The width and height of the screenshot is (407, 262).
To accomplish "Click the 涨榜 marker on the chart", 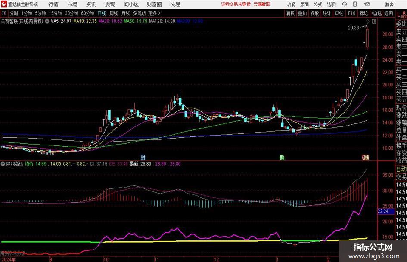I will [x=366, y=157].
